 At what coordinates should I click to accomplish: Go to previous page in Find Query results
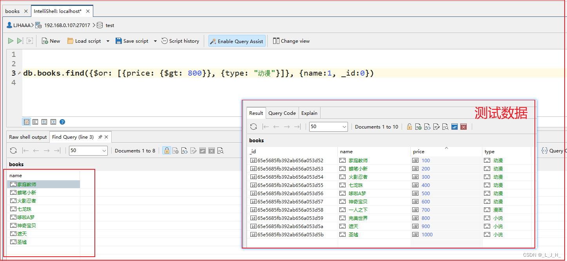pos(36,150)
